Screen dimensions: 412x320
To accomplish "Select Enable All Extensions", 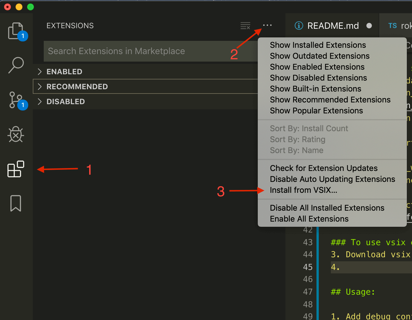I will (x=309, y=219).
